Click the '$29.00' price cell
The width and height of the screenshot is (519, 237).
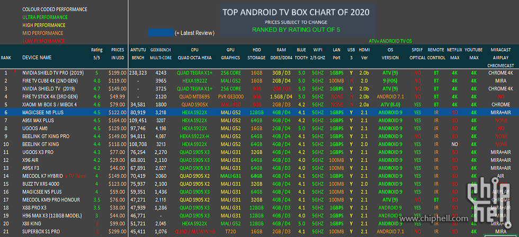pos(119,160)
